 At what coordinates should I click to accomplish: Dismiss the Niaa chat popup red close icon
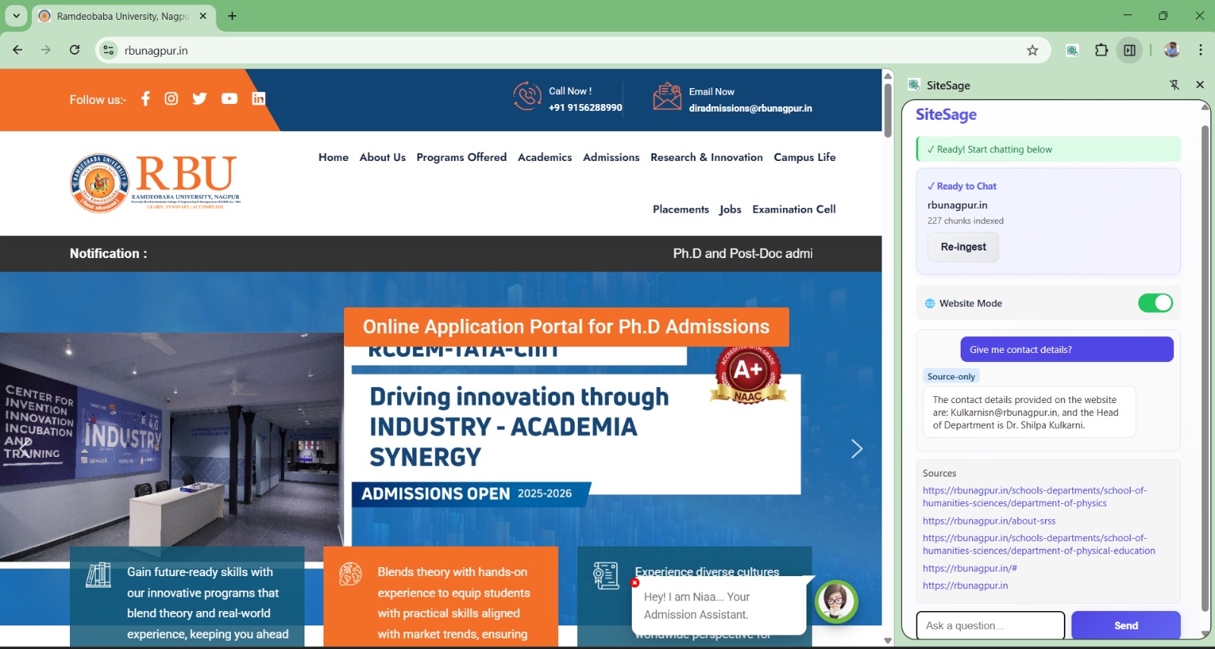tap(635, 583)
